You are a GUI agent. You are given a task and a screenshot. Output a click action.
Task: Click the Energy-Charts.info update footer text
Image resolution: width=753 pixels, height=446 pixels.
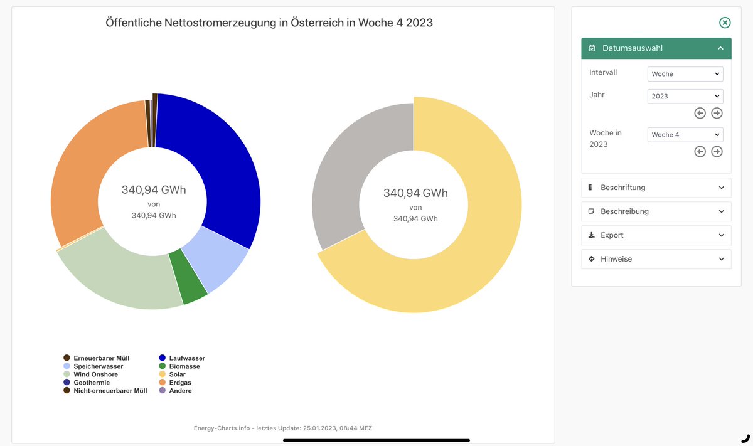(283, 428)
